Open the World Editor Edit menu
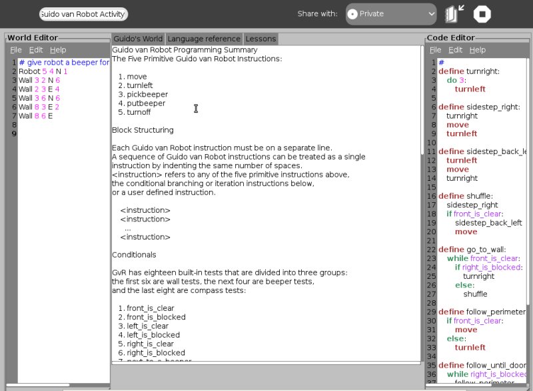The width and height of the screenshot is (533, 391). [x=36, y=50]
